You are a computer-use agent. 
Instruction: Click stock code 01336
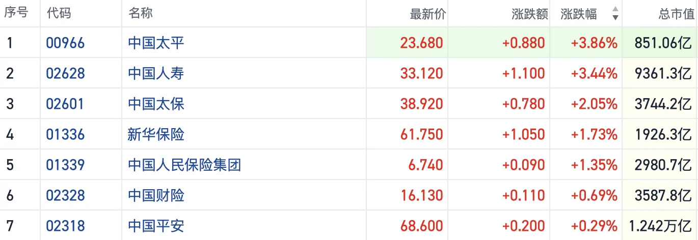[65, 134]
